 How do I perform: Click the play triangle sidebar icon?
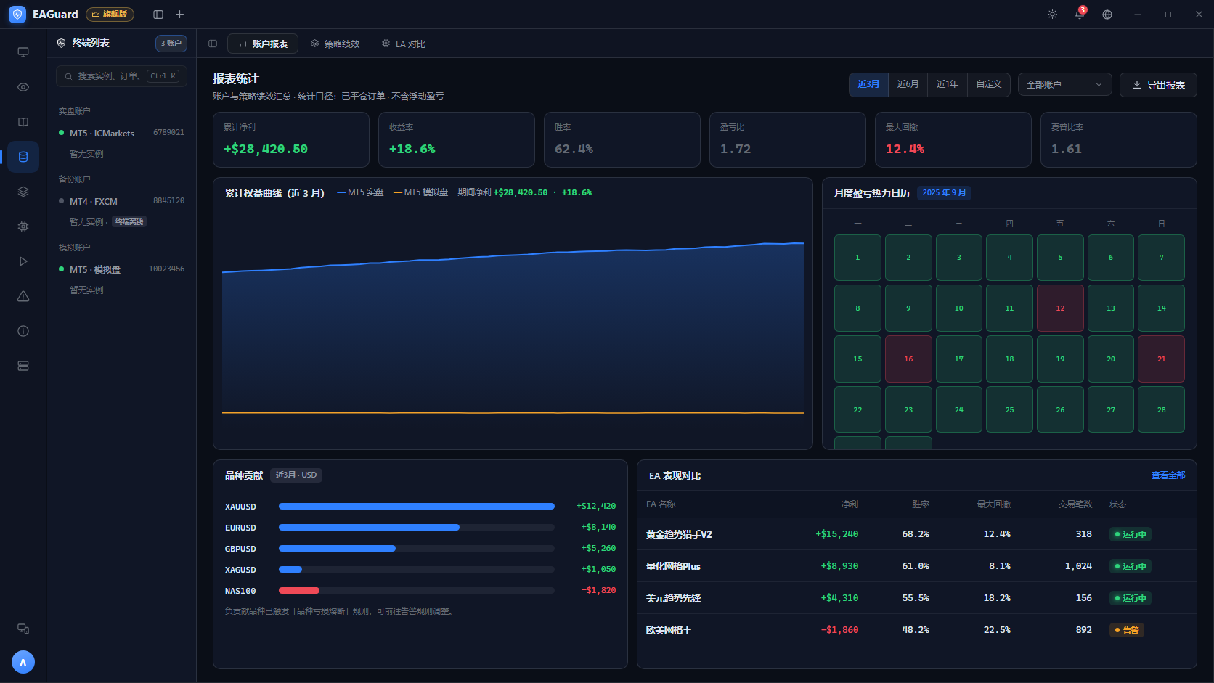[x=23, y=261]
